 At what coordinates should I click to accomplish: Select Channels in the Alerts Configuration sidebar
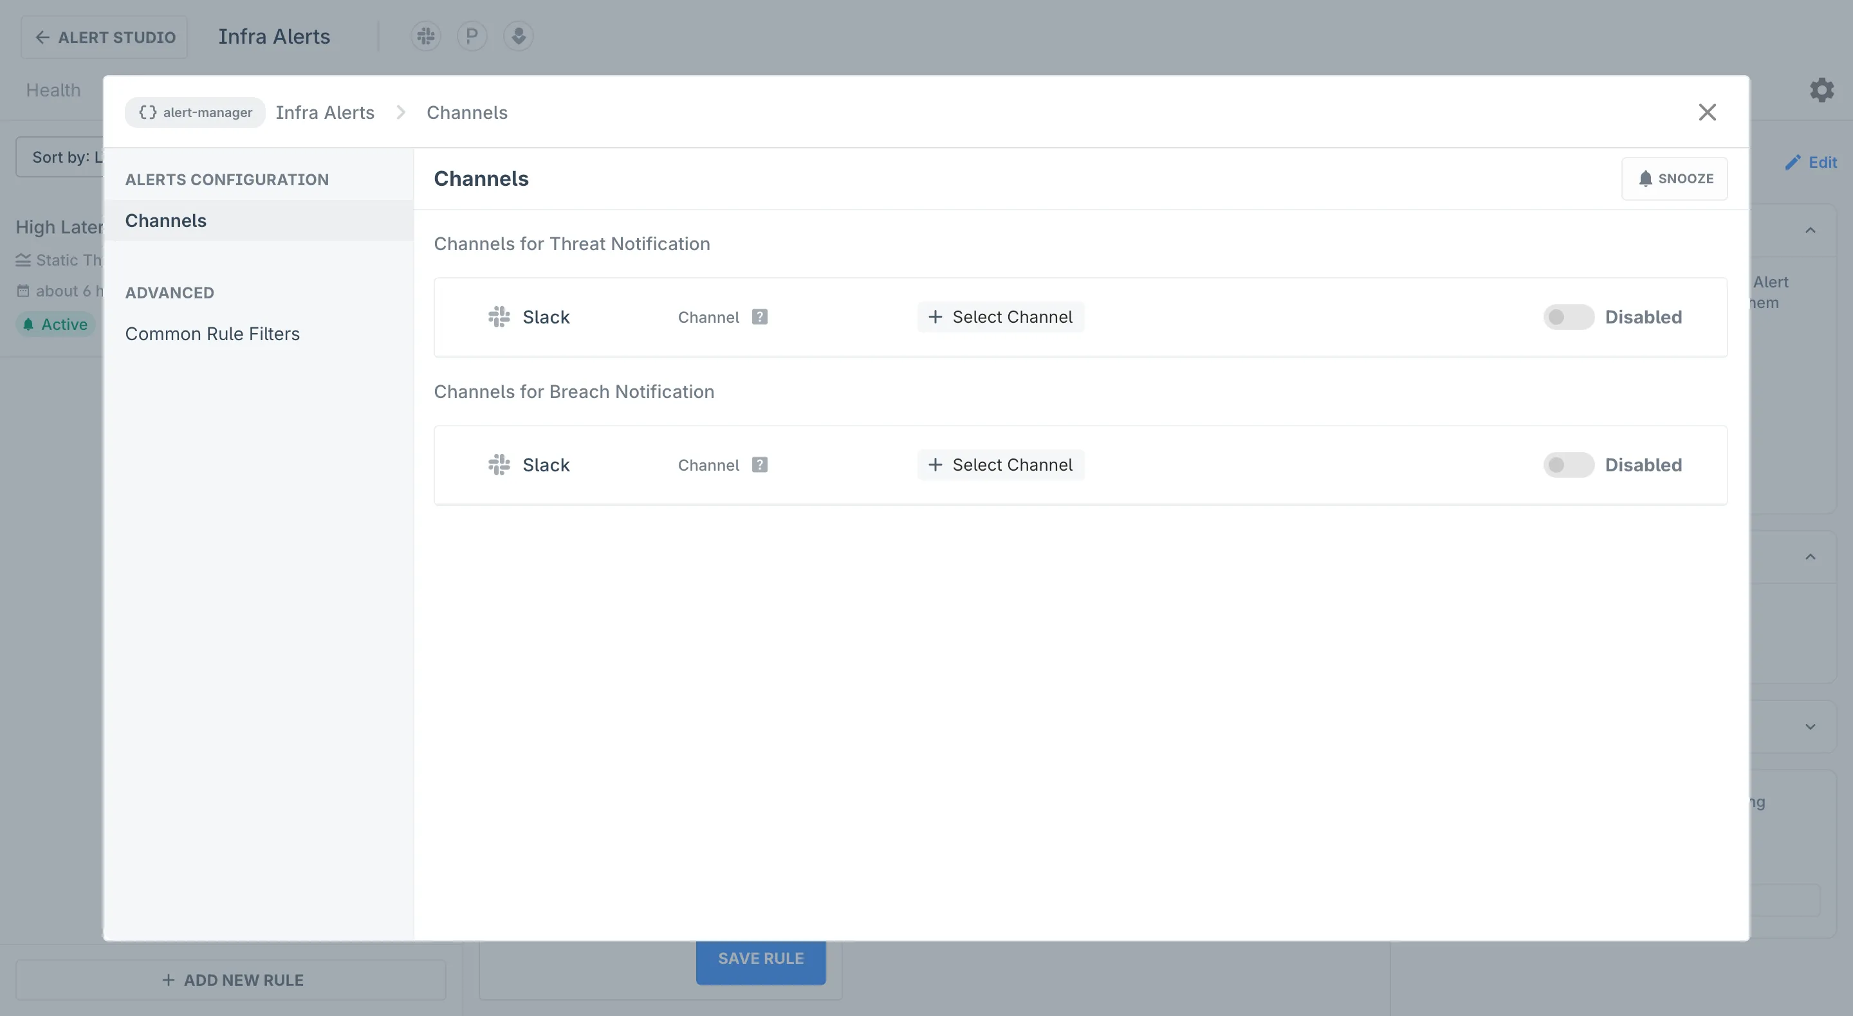pos(165,221)
